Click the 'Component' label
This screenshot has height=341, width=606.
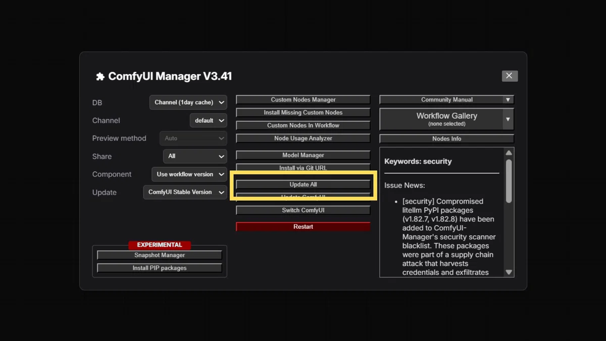[x=112, y=174]
